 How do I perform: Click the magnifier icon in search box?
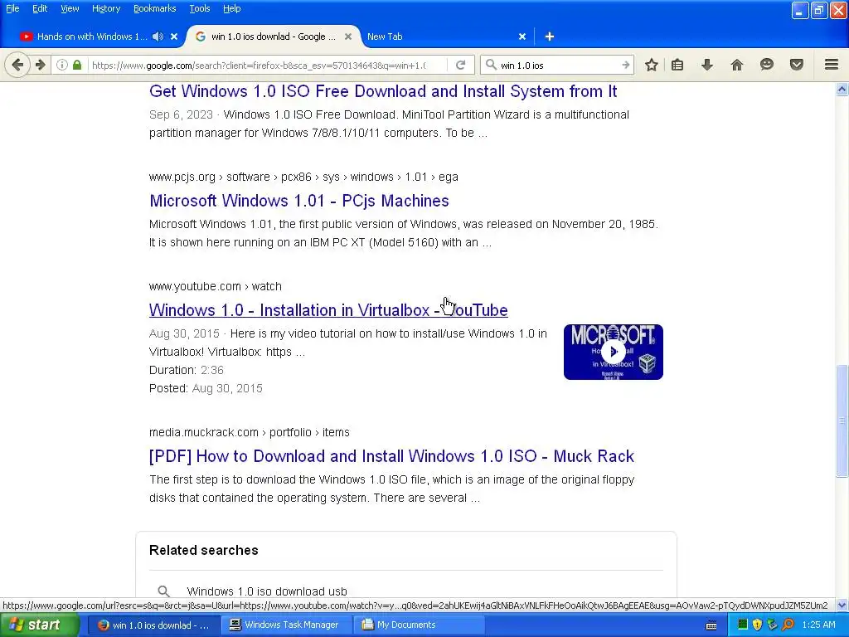point(491,65)
